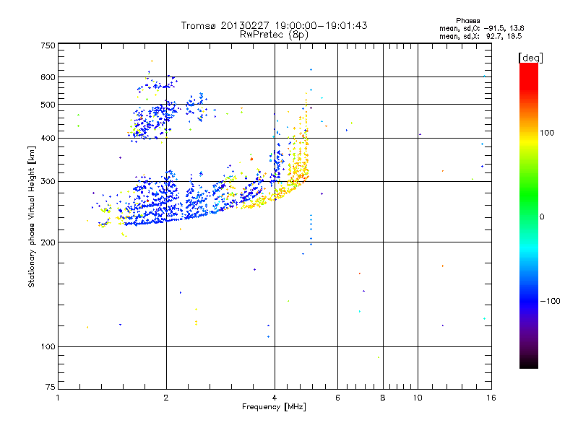
Task: Click the frequency axis tick '6'
Action: [x=337, y=398]
